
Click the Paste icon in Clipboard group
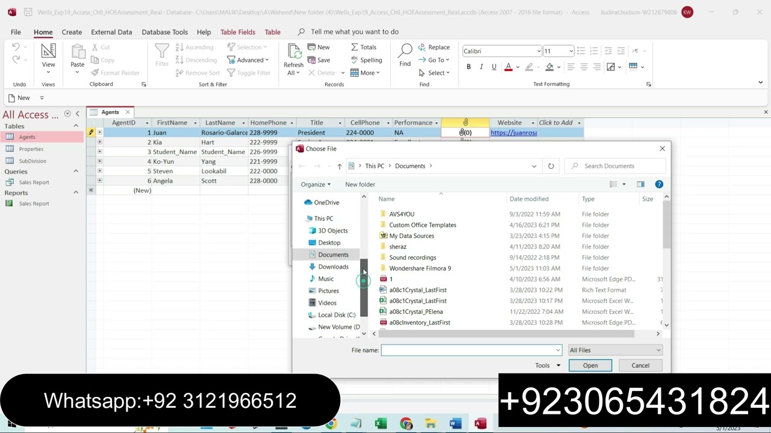[x=77, y=53]
